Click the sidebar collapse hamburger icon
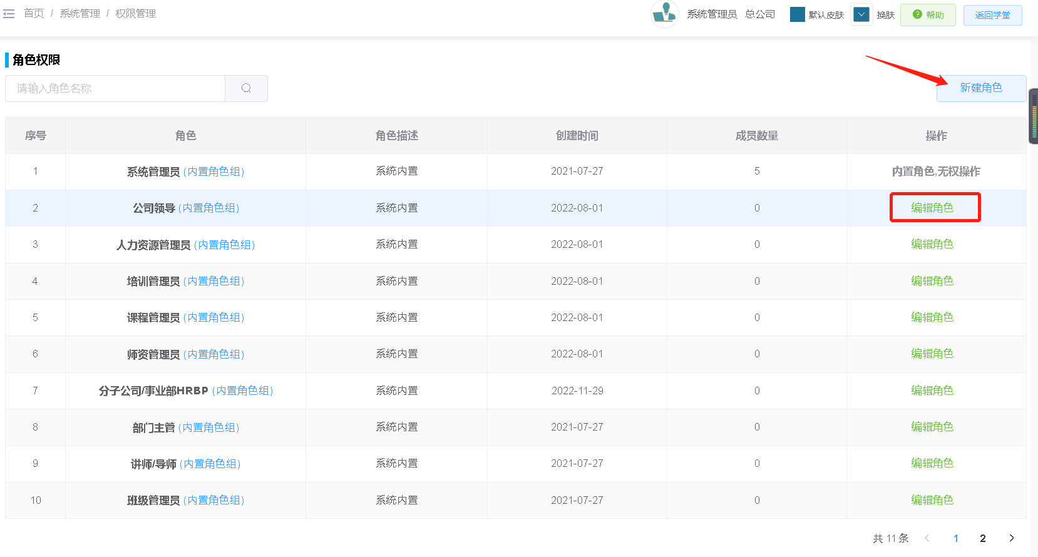Viewport: 1038px width, 557px height. 9,14
